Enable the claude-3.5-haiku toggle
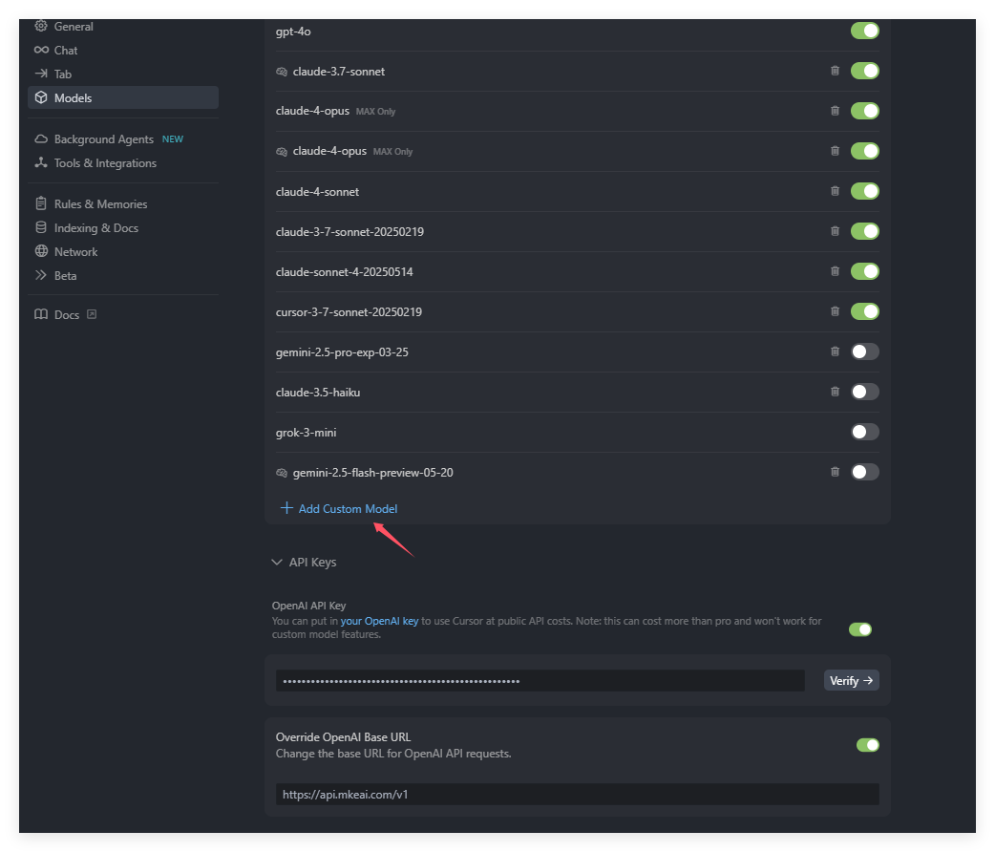The image size is (995, 852). tap(865, 392)
